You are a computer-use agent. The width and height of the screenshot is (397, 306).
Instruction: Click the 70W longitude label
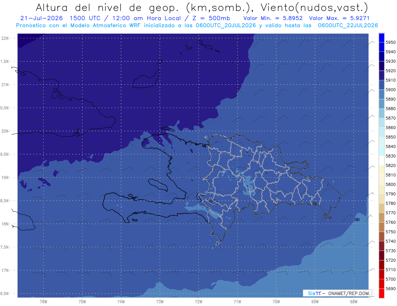[276, 302]
